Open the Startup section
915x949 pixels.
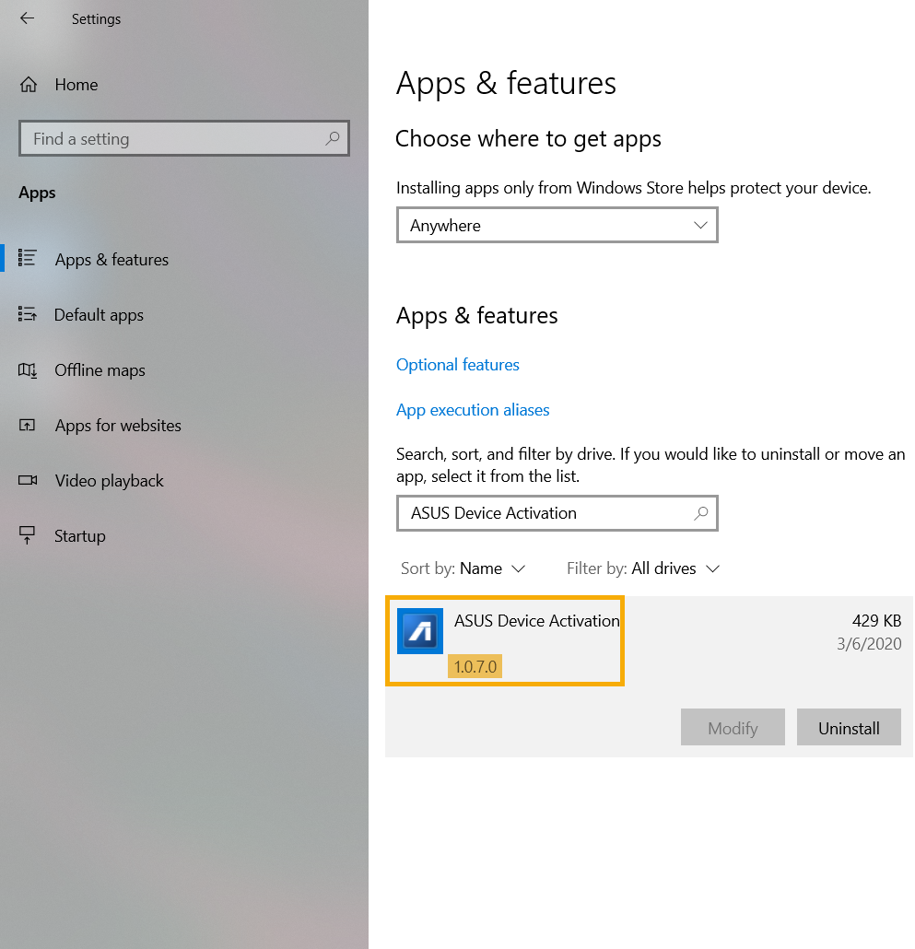80,536
